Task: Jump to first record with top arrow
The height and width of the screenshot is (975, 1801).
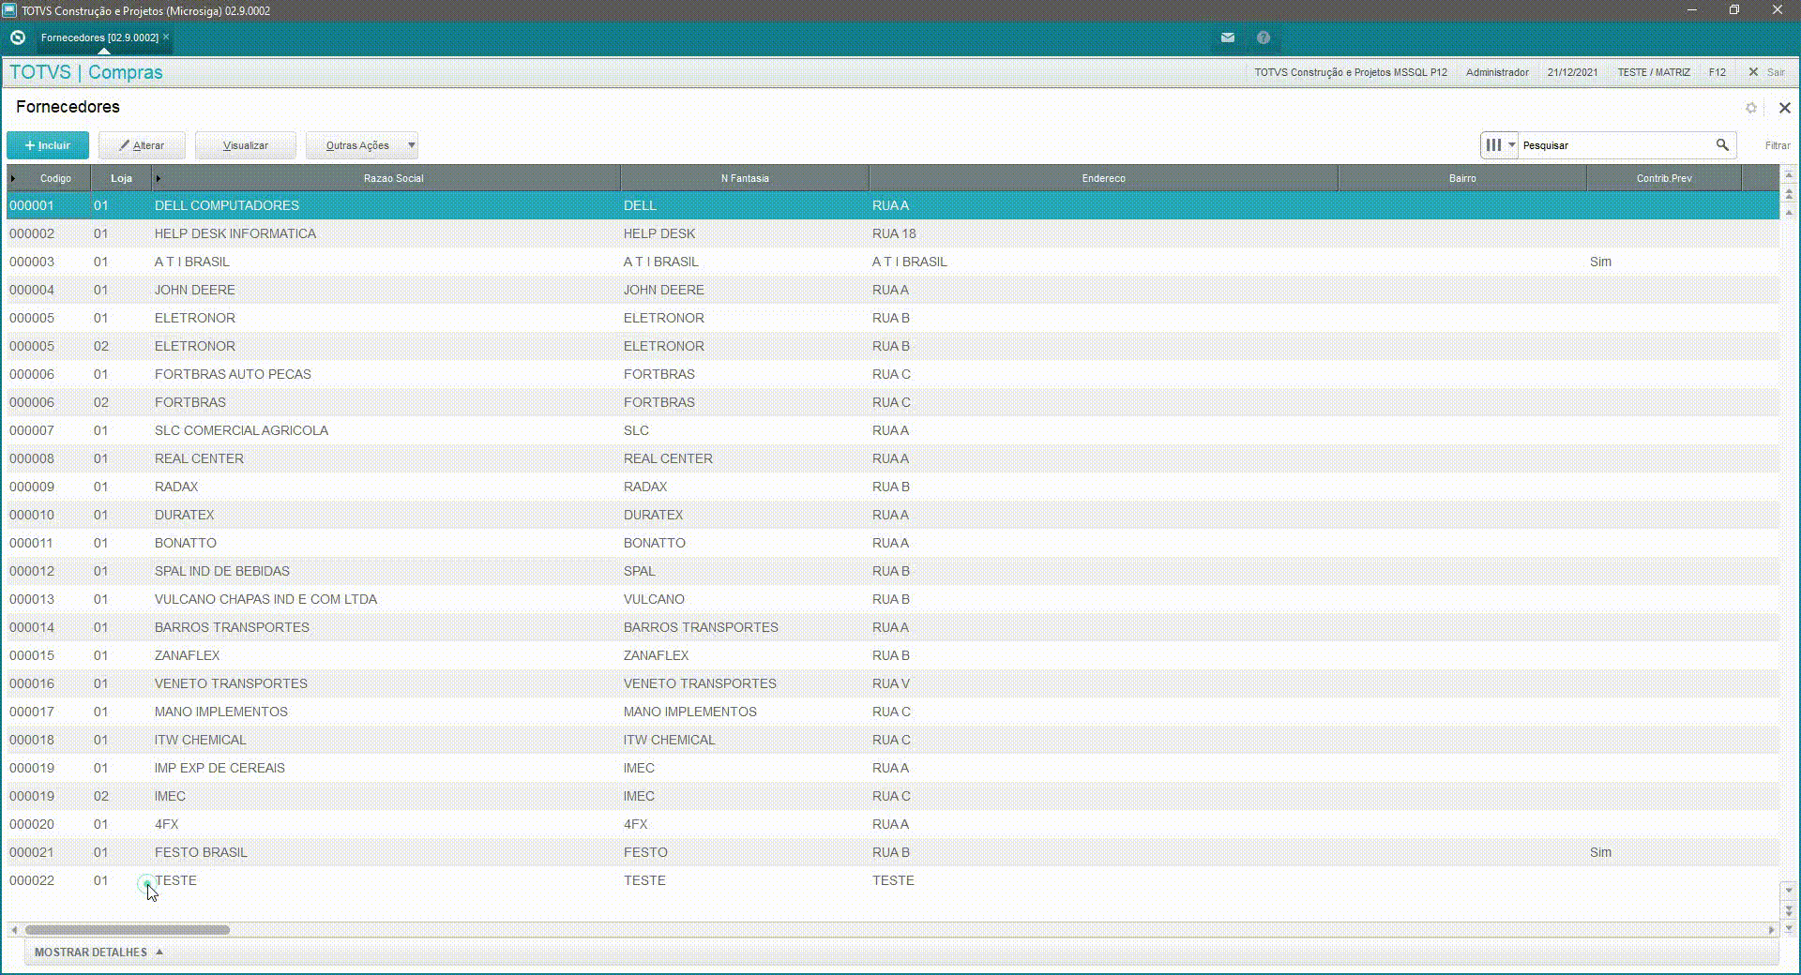Action: (x=1789, y=175)
